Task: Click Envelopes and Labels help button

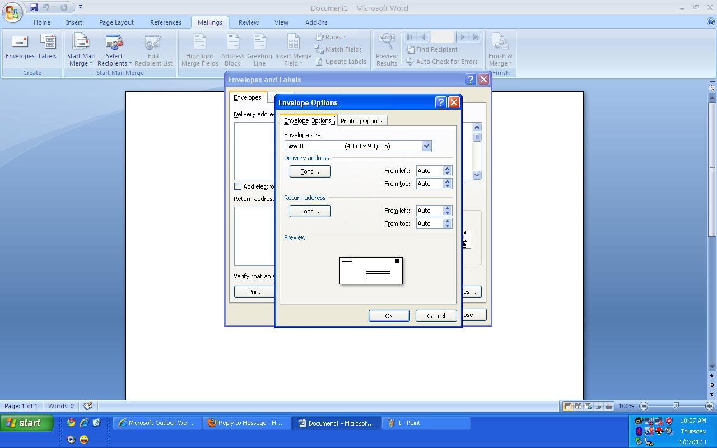Action: (471, 80)
